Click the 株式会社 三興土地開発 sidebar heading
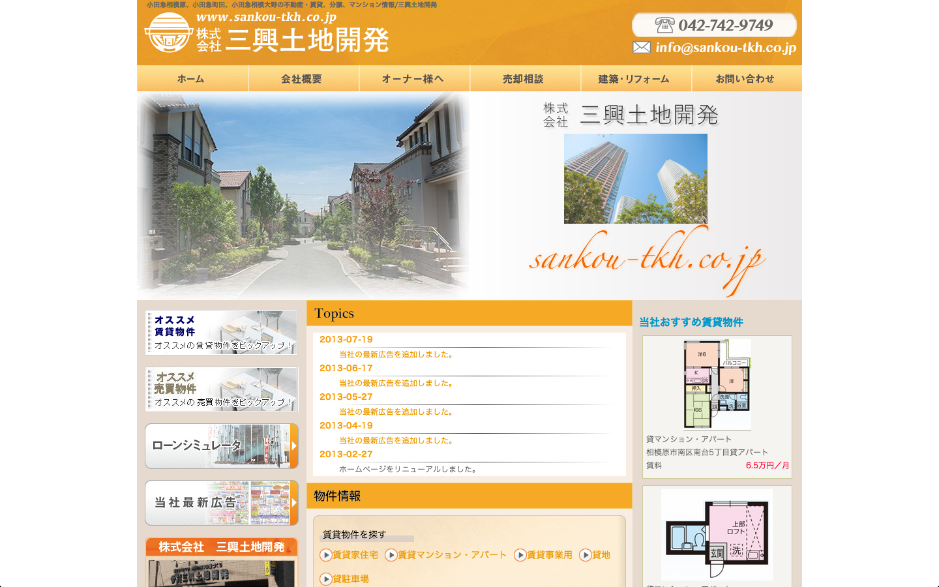 click(222, 547)
